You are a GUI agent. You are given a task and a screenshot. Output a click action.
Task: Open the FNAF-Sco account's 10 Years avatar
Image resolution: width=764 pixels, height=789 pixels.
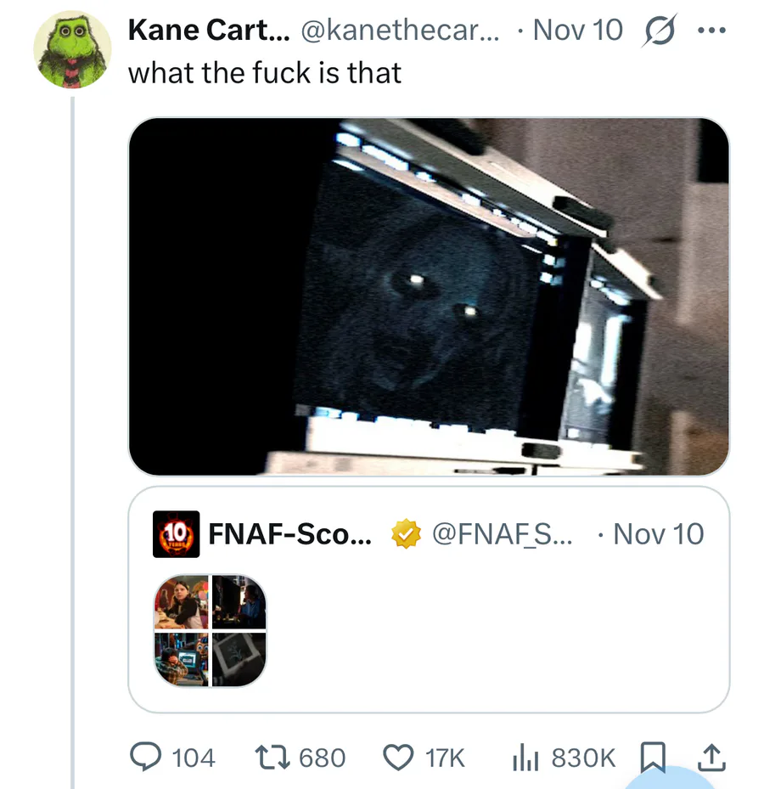pos(177,534)
